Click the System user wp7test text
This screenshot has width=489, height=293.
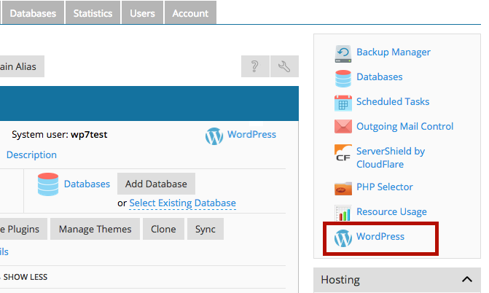point(59,135)
